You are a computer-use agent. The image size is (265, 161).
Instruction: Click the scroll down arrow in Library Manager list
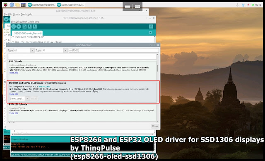[x=158, y=122]
